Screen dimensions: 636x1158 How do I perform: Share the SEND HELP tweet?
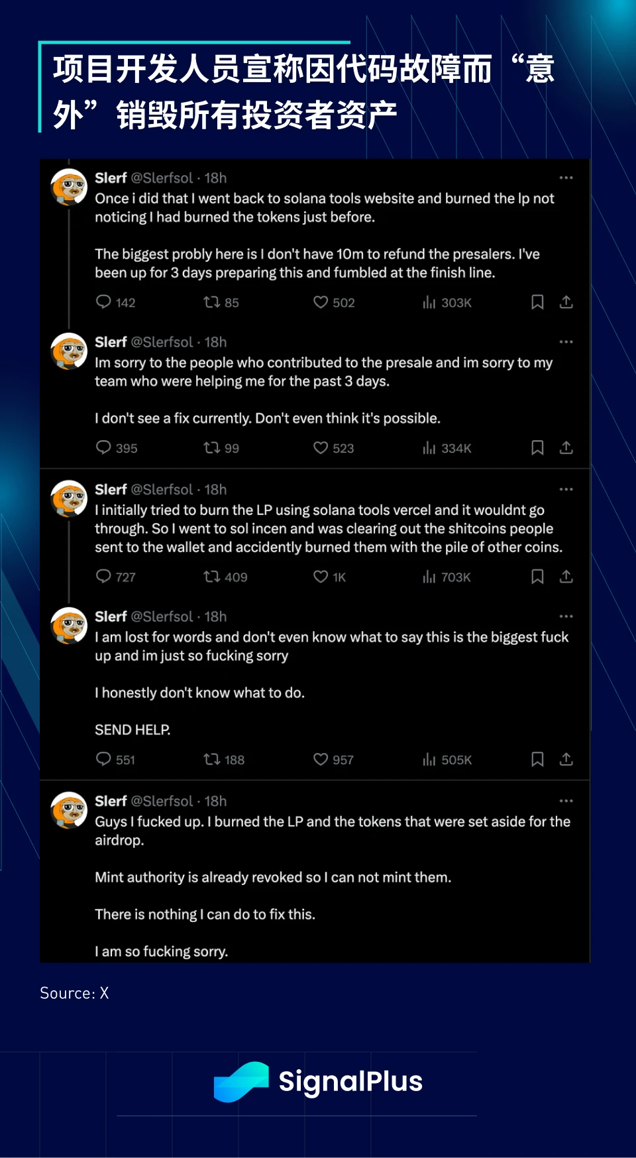point(566,759)
